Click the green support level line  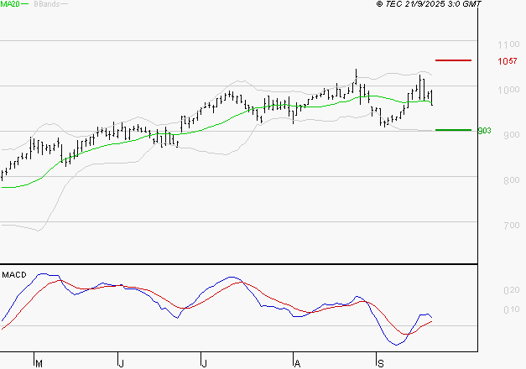453,130
